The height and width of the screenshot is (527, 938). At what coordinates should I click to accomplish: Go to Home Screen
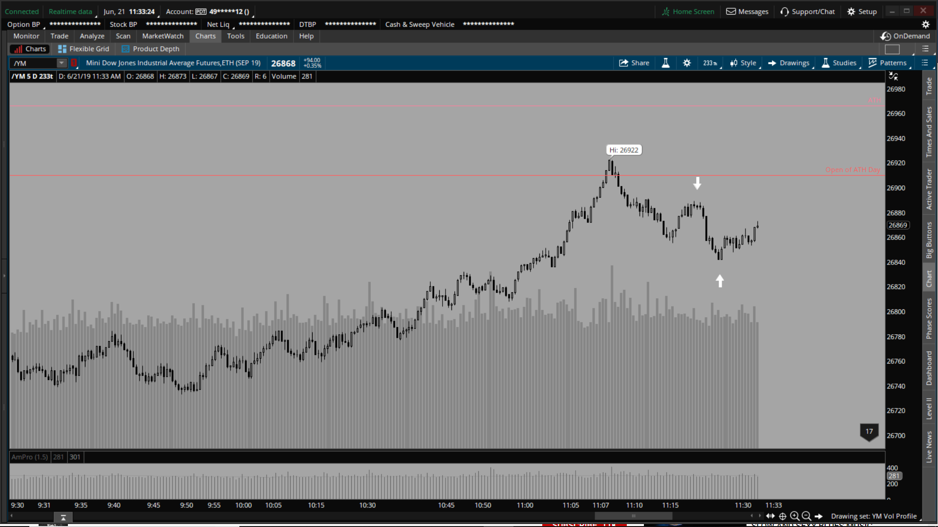tap(688, 12)
